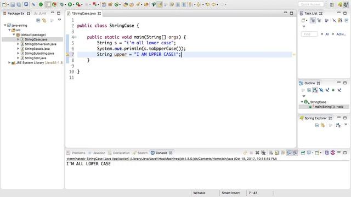The width and height of the screenshot is (351, 197).
Task: Click Remove Launch (X) icon in Console toolbar
Action: 257,153
